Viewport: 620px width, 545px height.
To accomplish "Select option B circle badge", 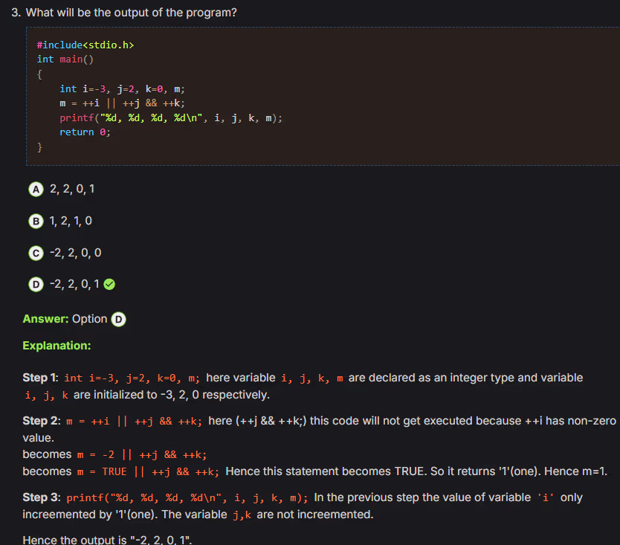I will 35,221.
